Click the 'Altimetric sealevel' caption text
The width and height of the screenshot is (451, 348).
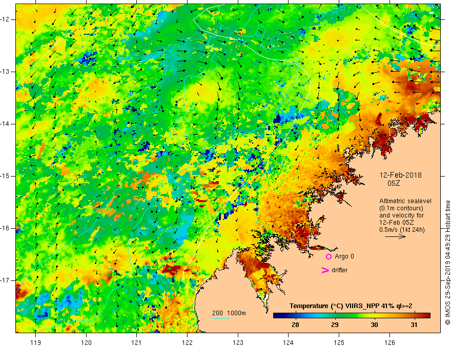405,201
